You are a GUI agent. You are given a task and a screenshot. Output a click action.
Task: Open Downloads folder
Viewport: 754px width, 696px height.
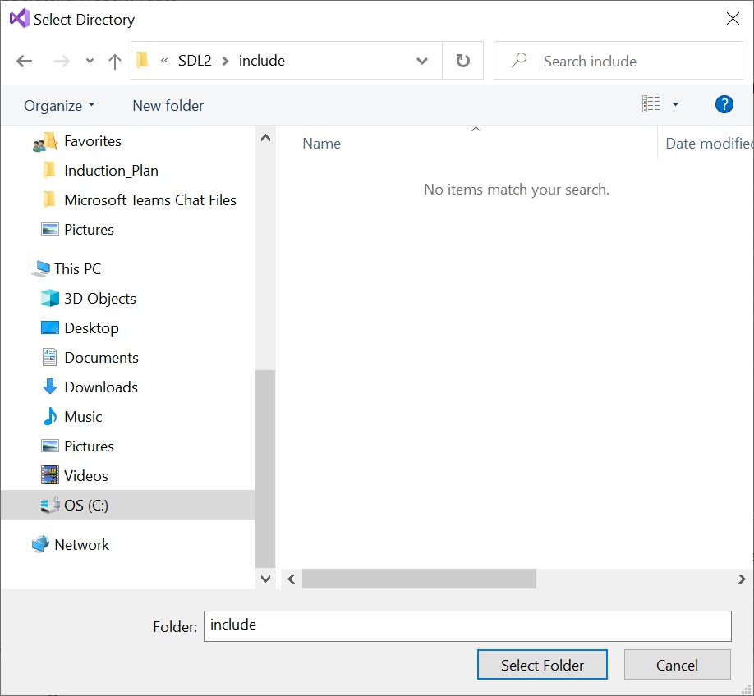[x=101, y=387]
